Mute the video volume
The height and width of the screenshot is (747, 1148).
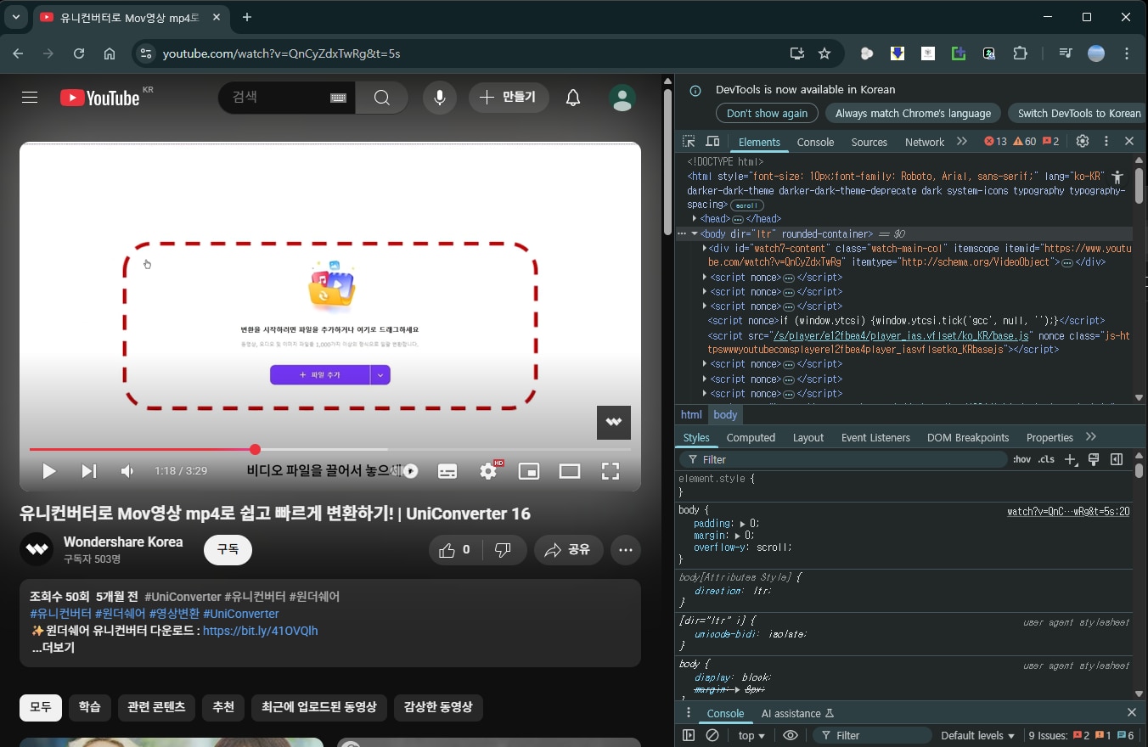[127, 471]
